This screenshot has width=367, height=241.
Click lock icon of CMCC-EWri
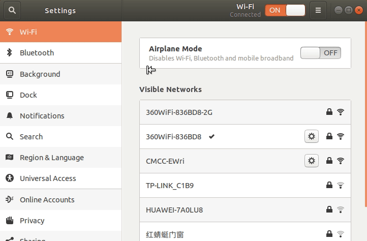pos(329,161)
